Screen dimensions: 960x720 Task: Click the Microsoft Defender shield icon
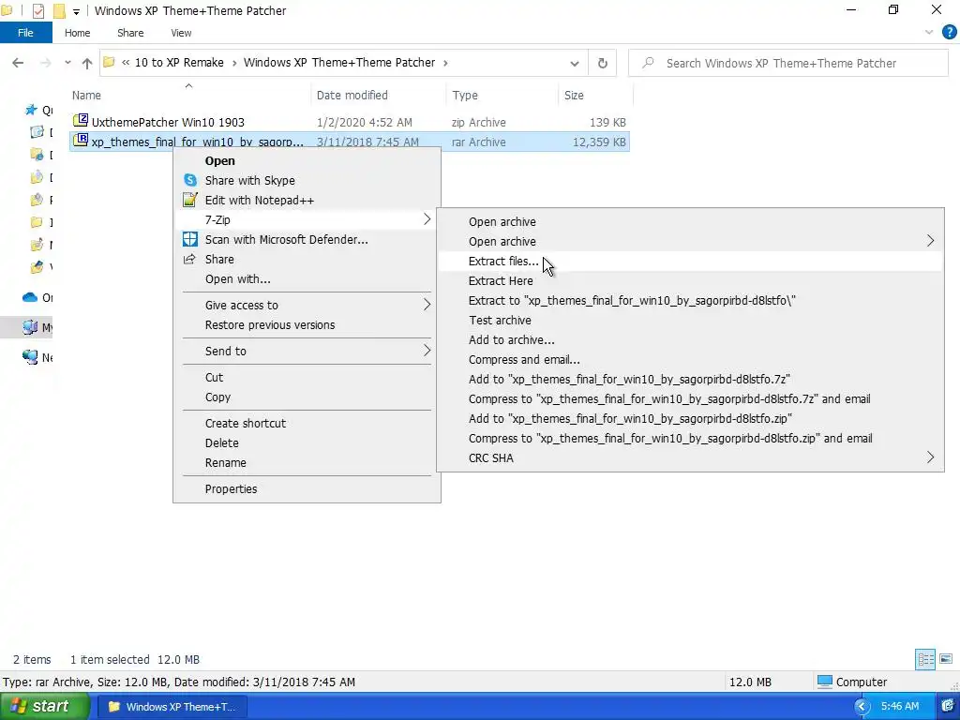[190, 239]
